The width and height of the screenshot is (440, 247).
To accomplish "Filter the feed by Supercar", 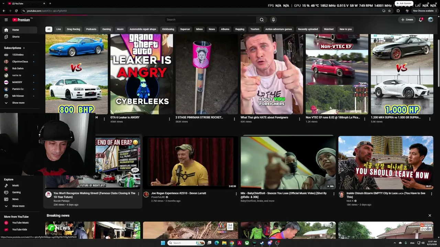I will tap(185, 29).
